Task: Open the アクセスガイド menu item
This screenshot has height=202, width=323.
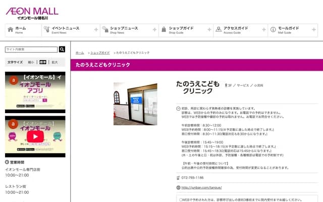Action: click(x=241, y=30)
